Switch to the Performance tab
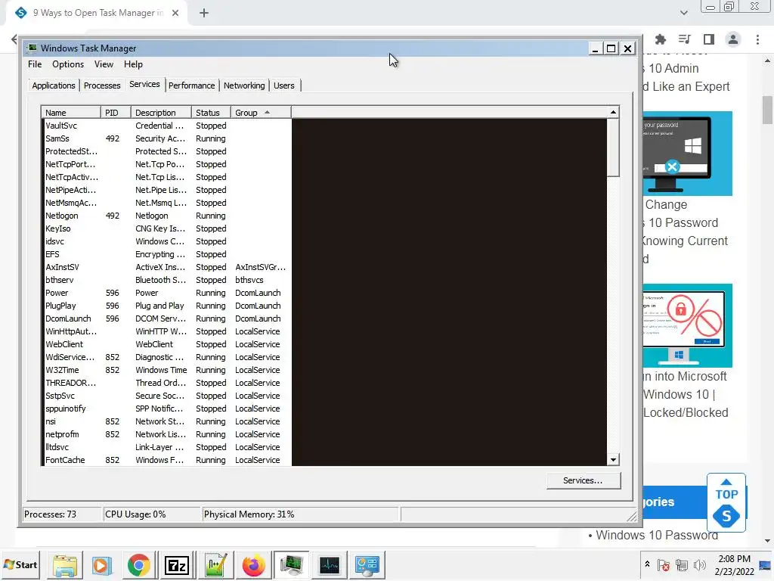Screen dimensions: 774x581 191,85
